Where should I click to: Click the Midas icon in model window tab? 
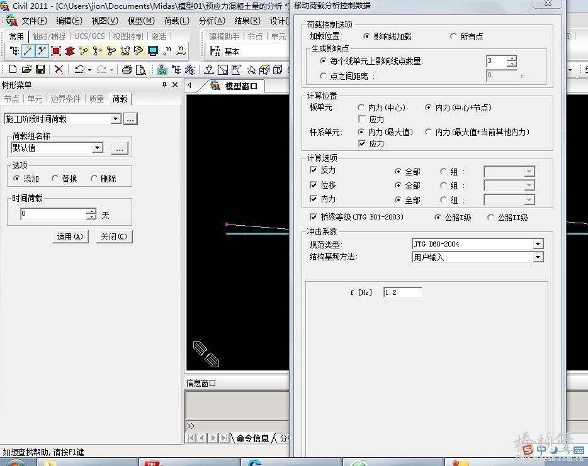click(215, 86)
